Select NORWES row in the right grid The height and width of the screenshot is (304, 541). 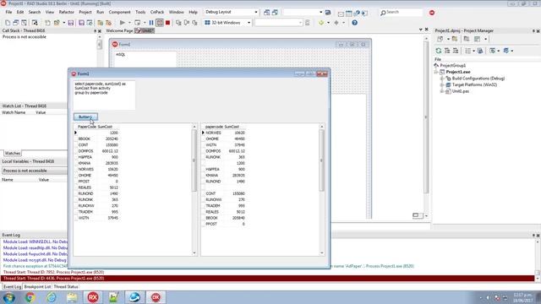click(x=225, y=133)
